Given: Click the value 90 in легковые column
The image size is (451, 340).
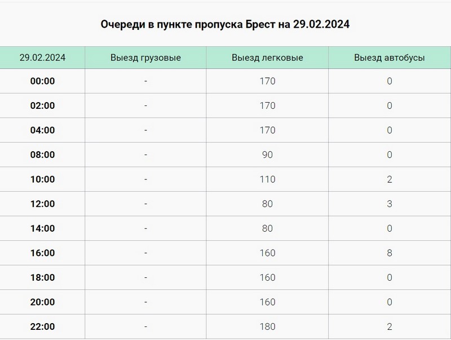Looking at the screenshot, I should (x=268, y=154).
